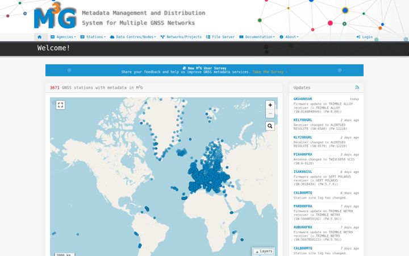Open the Agencies dropdown menu
Viewport: 409px width, 256px height.
pyautogui.click(x=63, y=37)
